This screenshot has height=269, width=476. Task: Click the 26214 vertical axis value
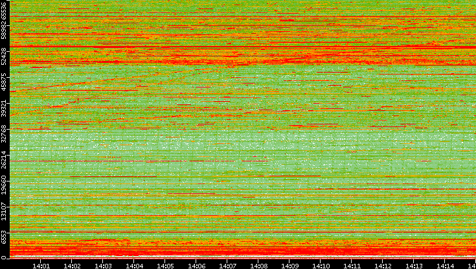(x=5, y=159)
